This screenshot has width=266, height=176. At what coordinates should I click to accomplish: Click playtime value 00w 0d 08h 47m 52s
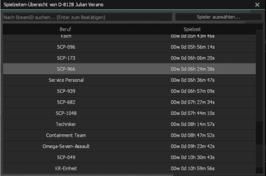coord(193,135)
